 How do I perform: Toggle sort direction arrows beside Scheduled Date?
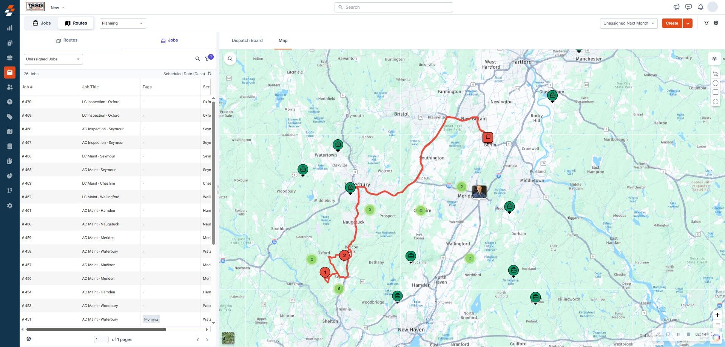click(210, 74)
